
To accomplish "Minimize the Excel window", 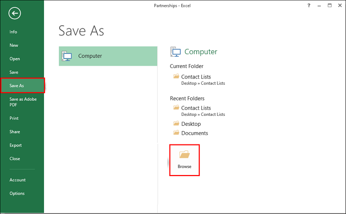I will point(319,6).
